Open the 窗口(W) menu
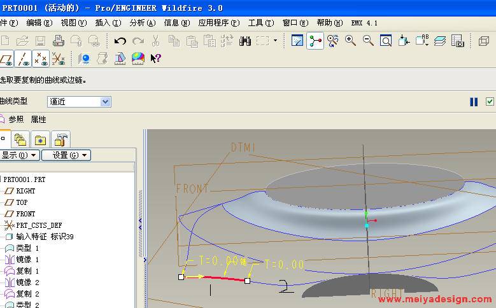Screen dimensions: 496x308 [295, 23]
